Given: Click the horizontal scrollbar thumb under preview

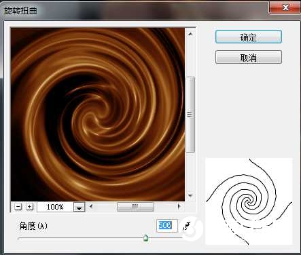Looking at the screenshot, I should (x=135, y=207).
